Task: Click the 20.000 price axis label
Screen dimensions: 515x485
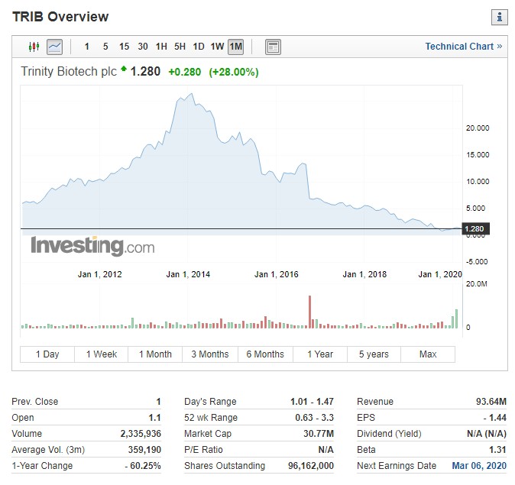Action: click(x=478, y=128)
